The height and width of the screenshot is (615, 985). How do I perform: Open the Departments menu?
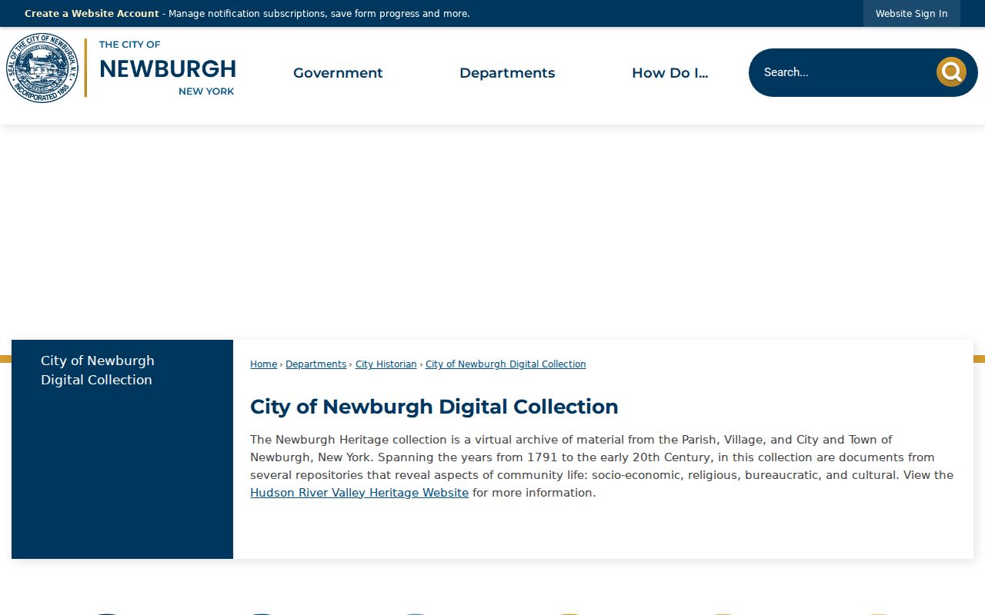click(507, 73)
